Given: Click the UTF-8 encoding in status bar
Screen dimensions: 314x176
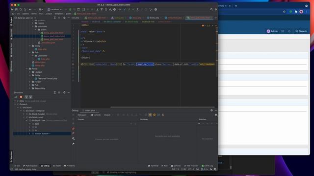Looking at the screenshot, I should coord(191,169).
